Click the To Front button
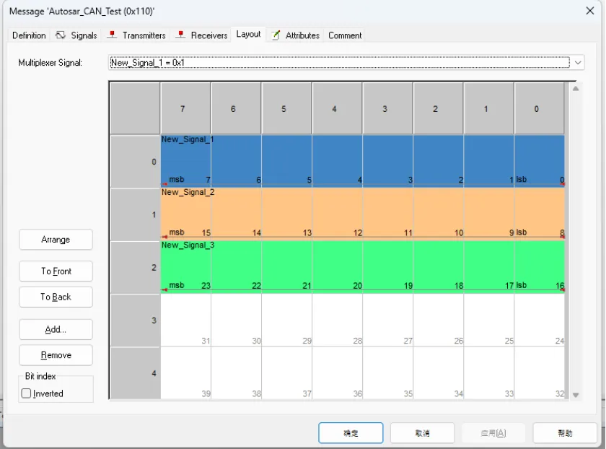The height and width of the screenshot is (449, 606). [x=56, y=271]
